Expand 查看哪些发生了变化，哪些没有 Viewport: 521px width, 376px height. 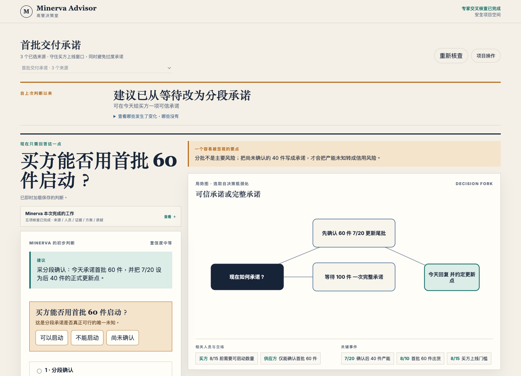point(146,116)
